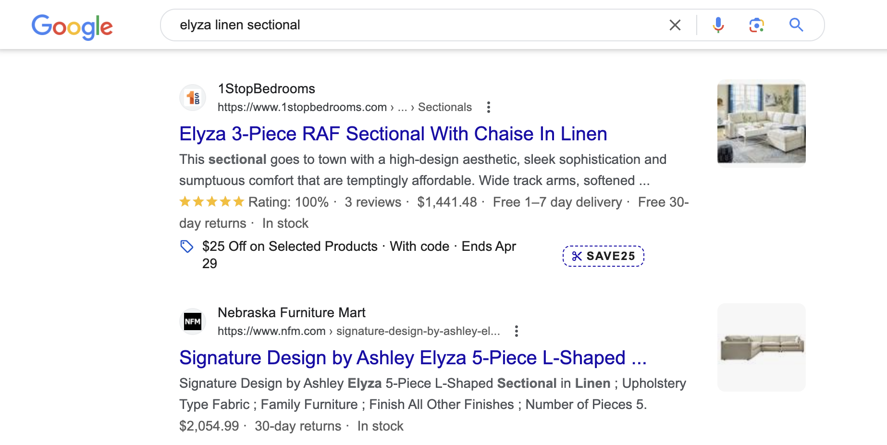Click the Google logo
887x445 pixels.
[72, 26]
